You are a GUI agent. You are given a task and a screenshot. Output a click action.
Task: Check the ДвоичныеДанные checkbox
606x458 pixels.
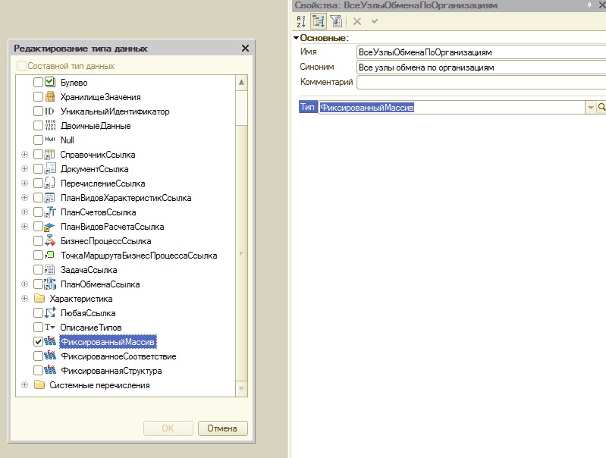(38, 126)
